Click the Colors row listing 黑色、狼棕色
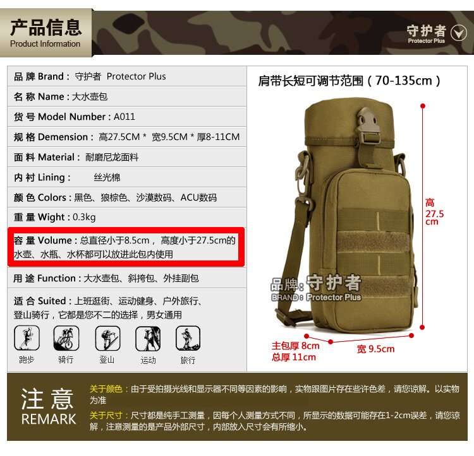 coord(127,197)
